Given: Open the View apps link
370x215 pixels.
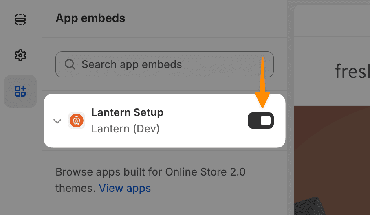Looking at the screenshot, I should [x=125, y=188].
